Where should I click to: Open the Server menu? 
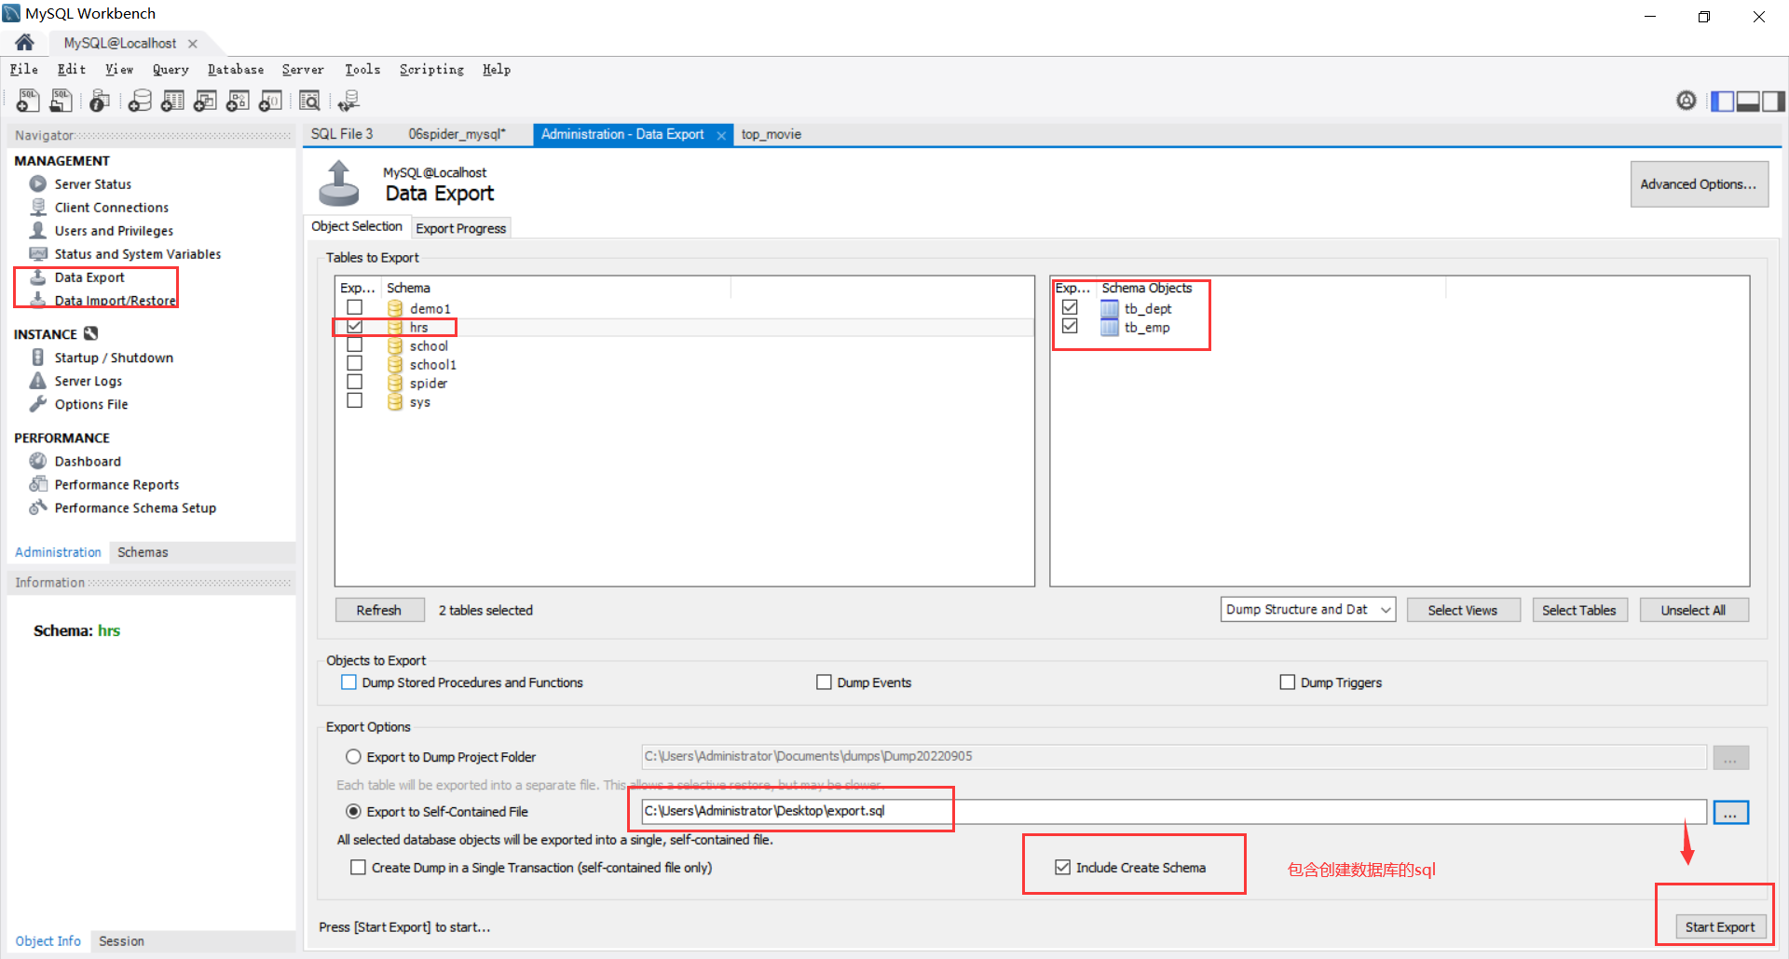coord(303,69)
